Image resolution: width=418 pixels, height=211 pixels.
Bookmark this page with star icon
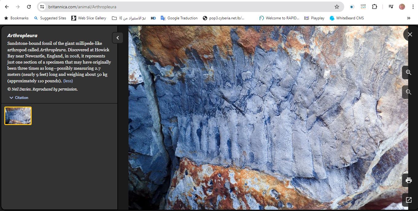[337, 7]
